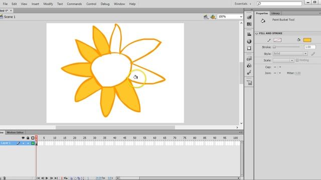Image resolution: width=321 pixels, height=180 pixels.
Task: Go to the last frame
Action: (56, 178)
